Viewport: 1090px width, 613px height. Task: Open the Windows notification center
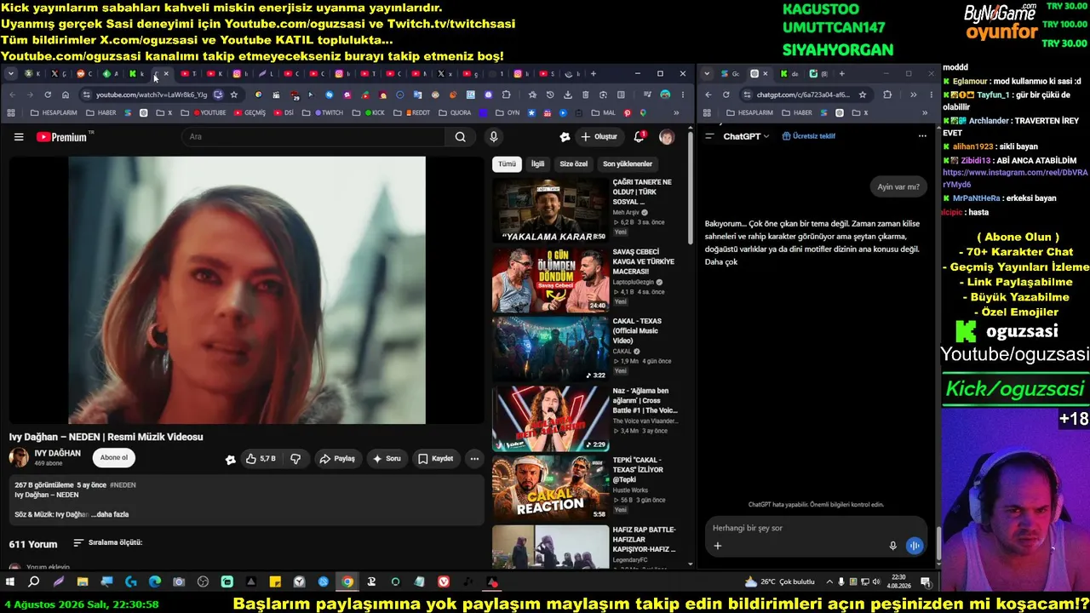[x=926, y=582]
